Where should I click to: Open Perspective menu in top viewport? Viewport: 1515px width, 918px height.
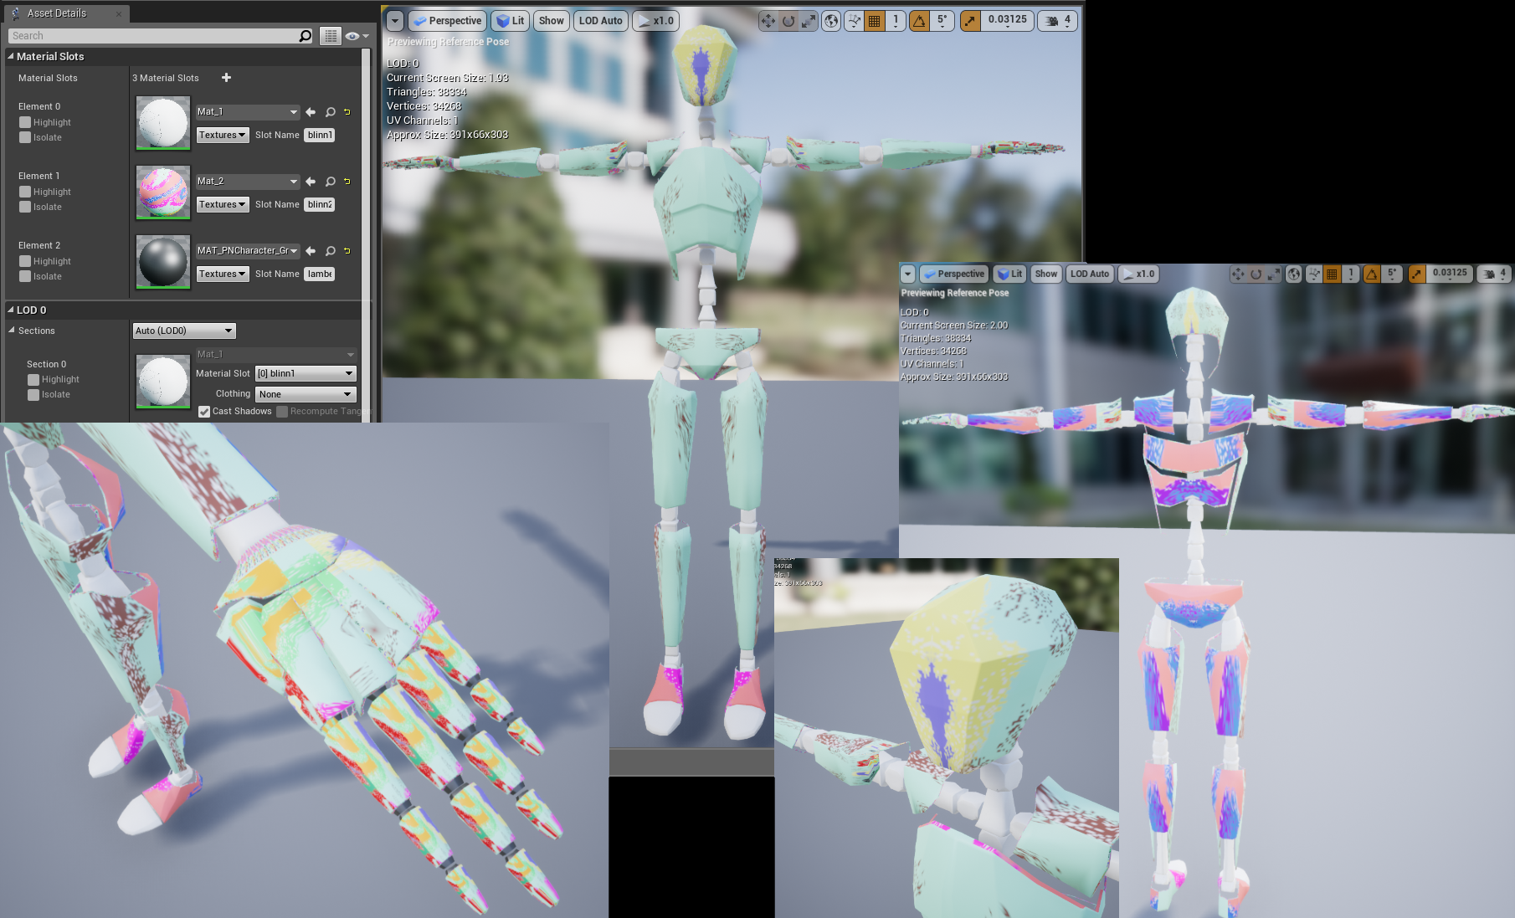(x=448, y=21)
